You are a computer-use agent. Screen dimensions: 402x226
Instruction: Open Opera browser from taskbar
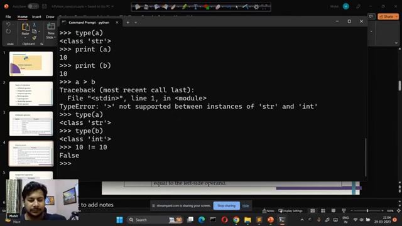pyautogui.click(x=225, y=220)
